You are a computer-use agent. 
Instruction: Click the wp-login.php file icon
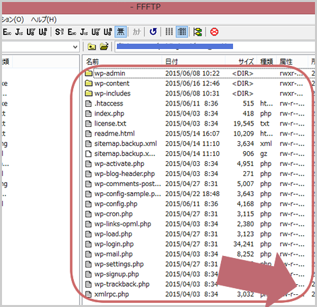(x=89, y=244)
